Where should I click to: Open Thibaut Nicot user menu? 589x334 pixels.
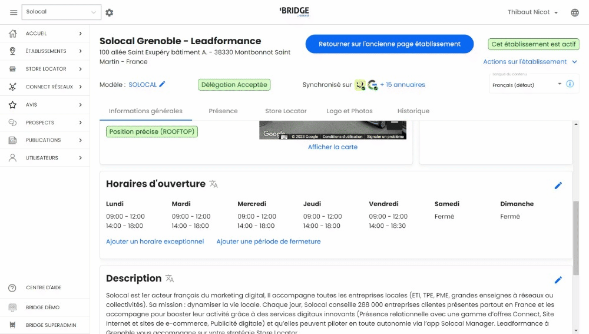tap(532, 12)
